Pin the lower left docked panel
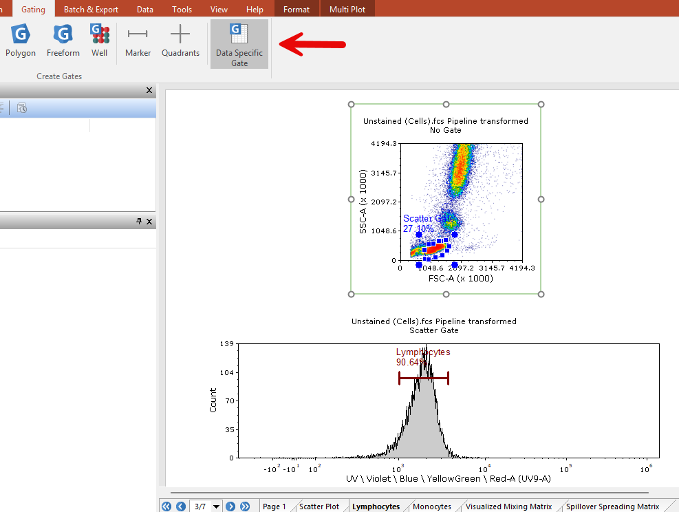Viewport: 679px width, 512px height. pyautogui.click(x=139, y=222)
